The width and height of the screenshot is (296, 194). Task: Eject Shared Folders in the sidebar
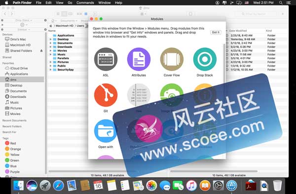[41, 51]
